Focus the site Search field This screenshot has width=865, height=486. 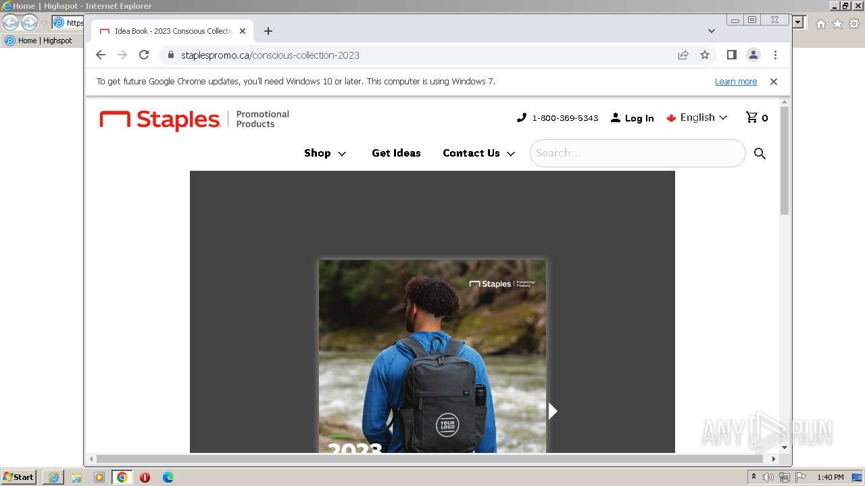[637, 153]
